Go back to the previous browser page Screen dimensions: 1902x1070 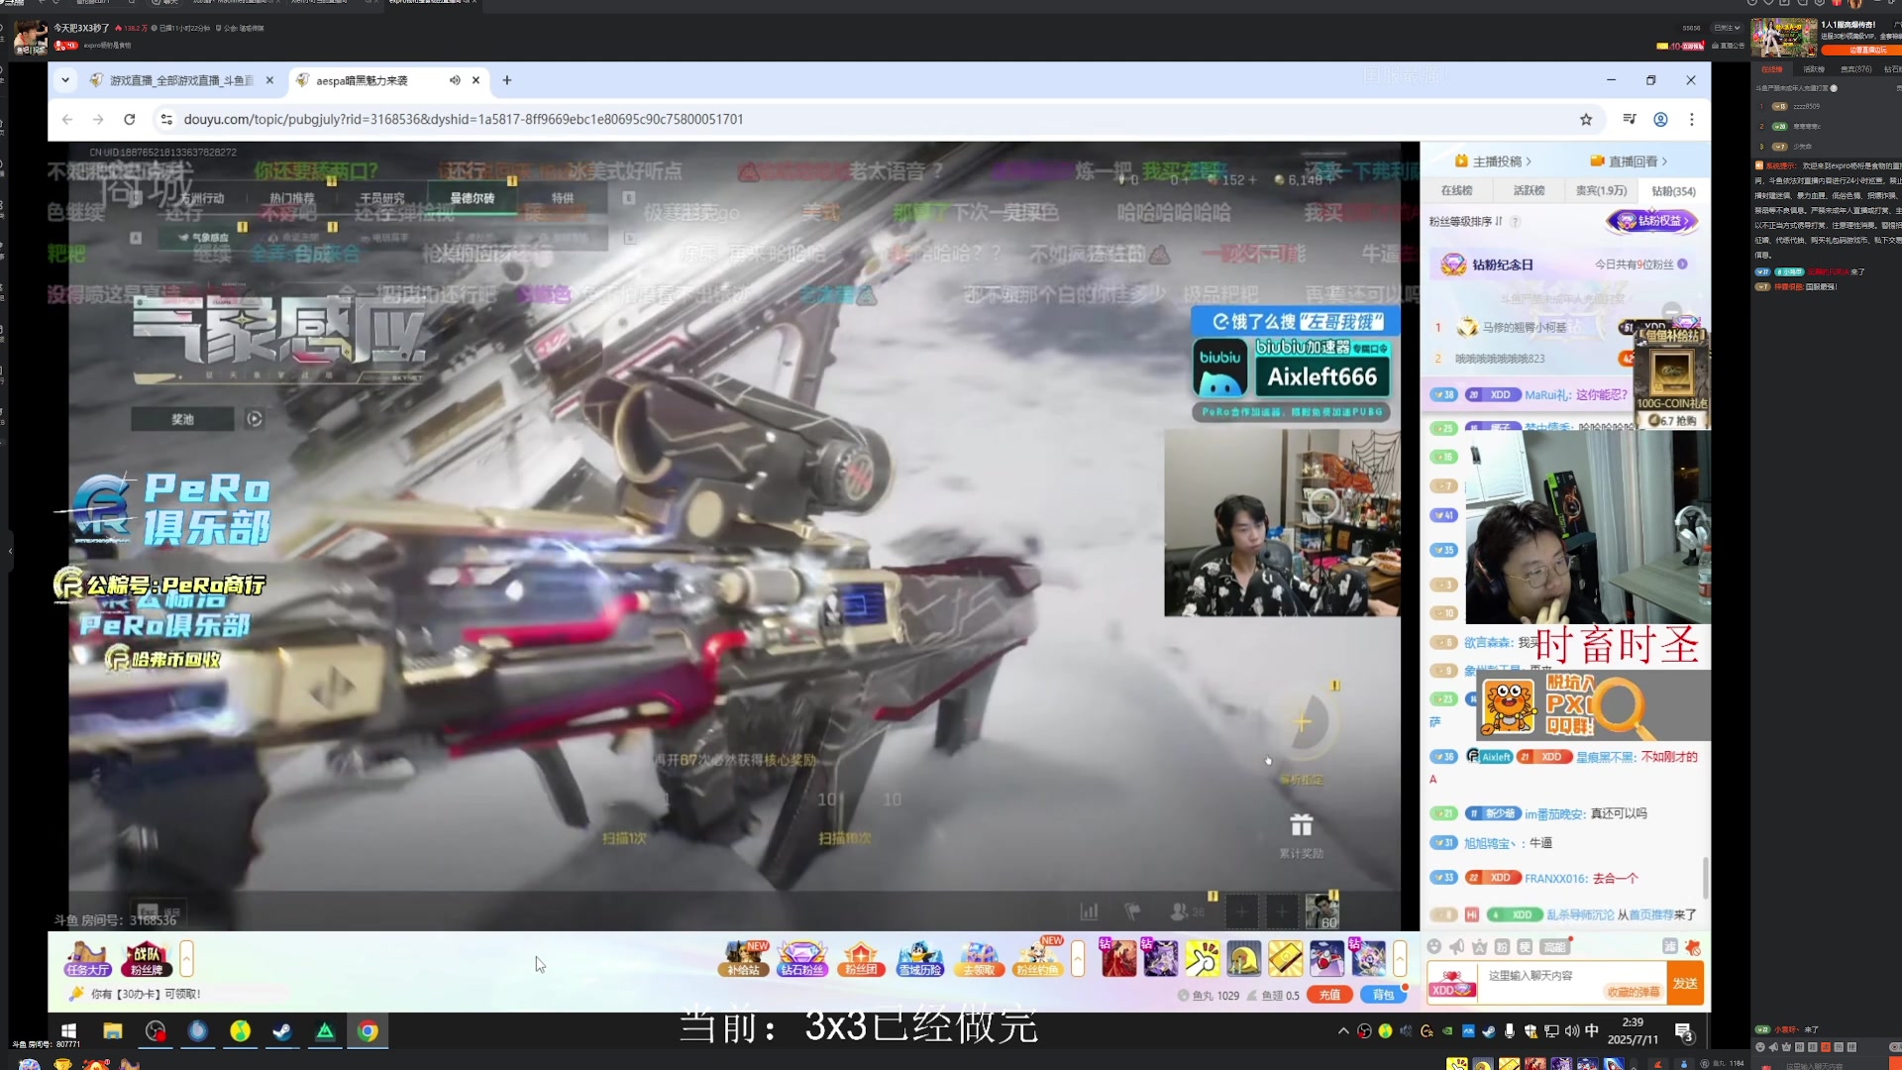pyautogui.click(x=67, y=119)
